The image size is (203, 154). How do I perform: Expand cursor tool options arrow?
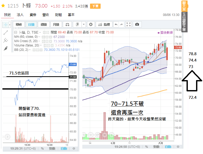coord(10,25)
